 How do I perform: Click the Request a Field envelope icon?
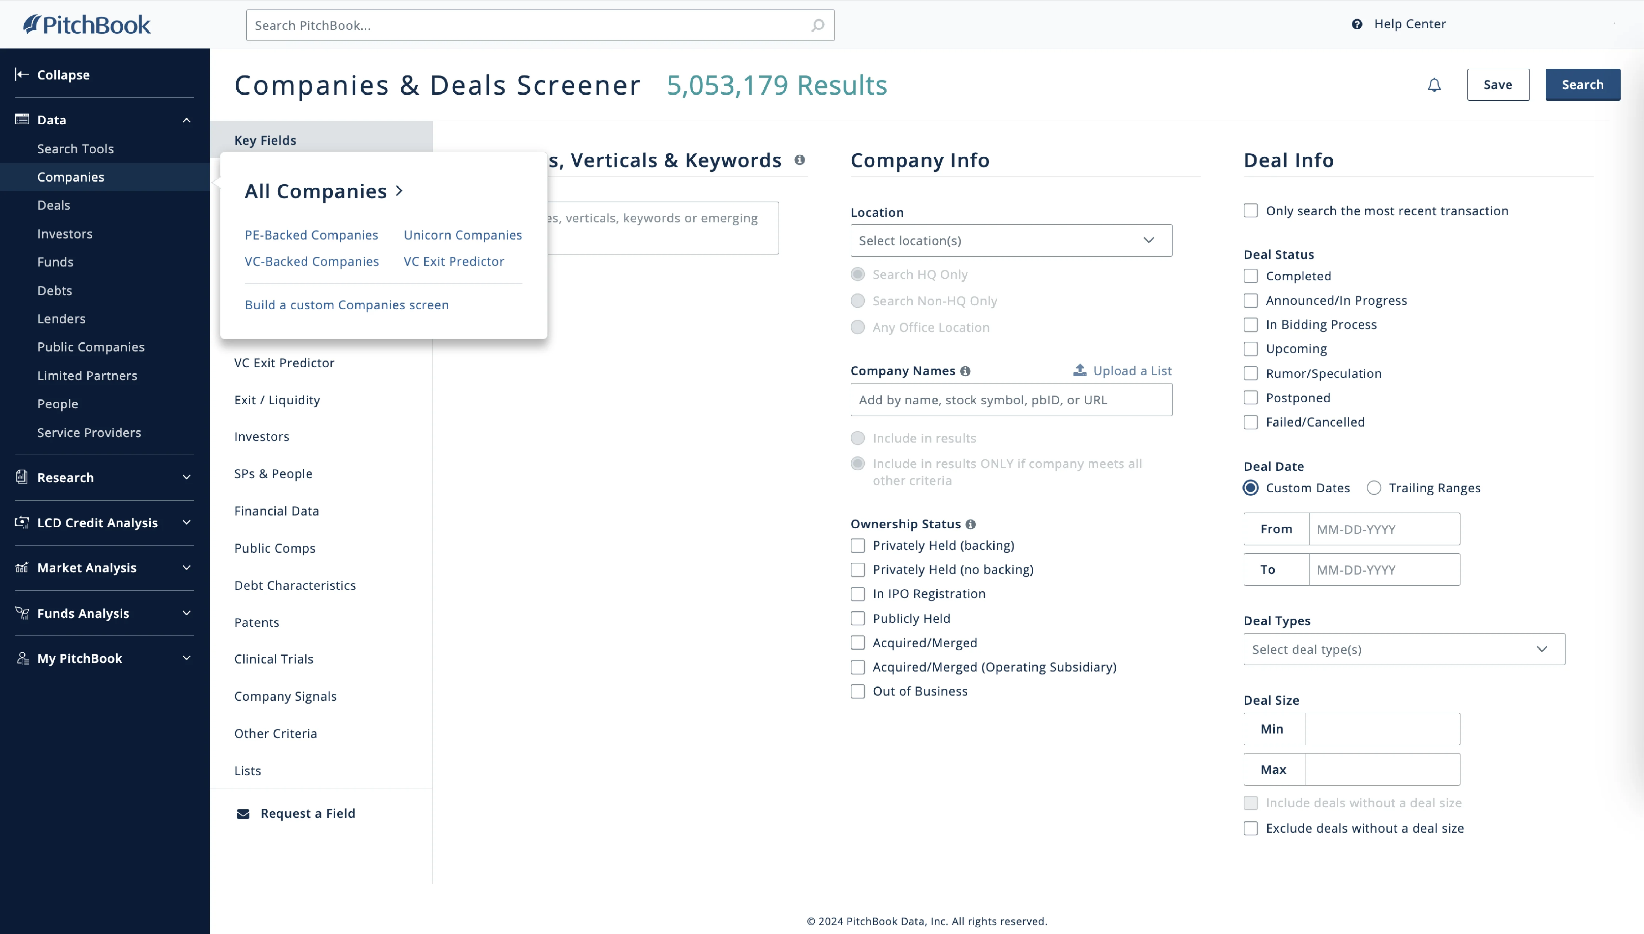pos(243,814)
